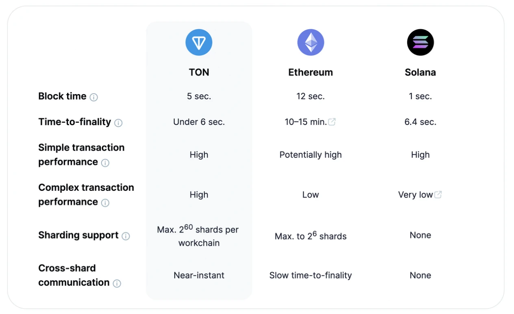Open info icon beside Block time

pos(94,97)
